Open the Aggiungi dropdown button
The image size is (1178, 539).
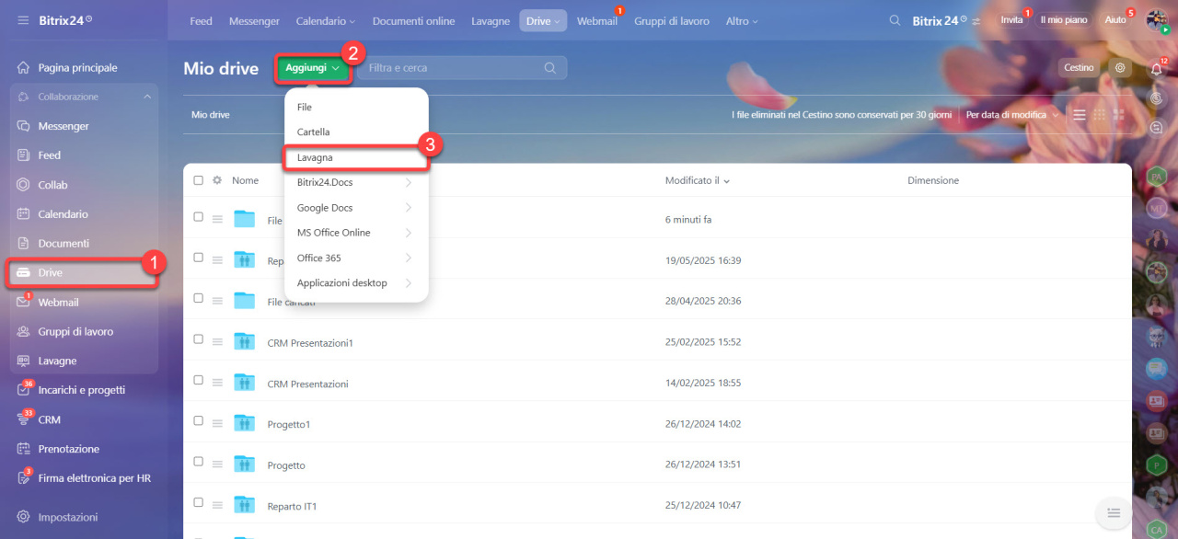click(313, 68)
